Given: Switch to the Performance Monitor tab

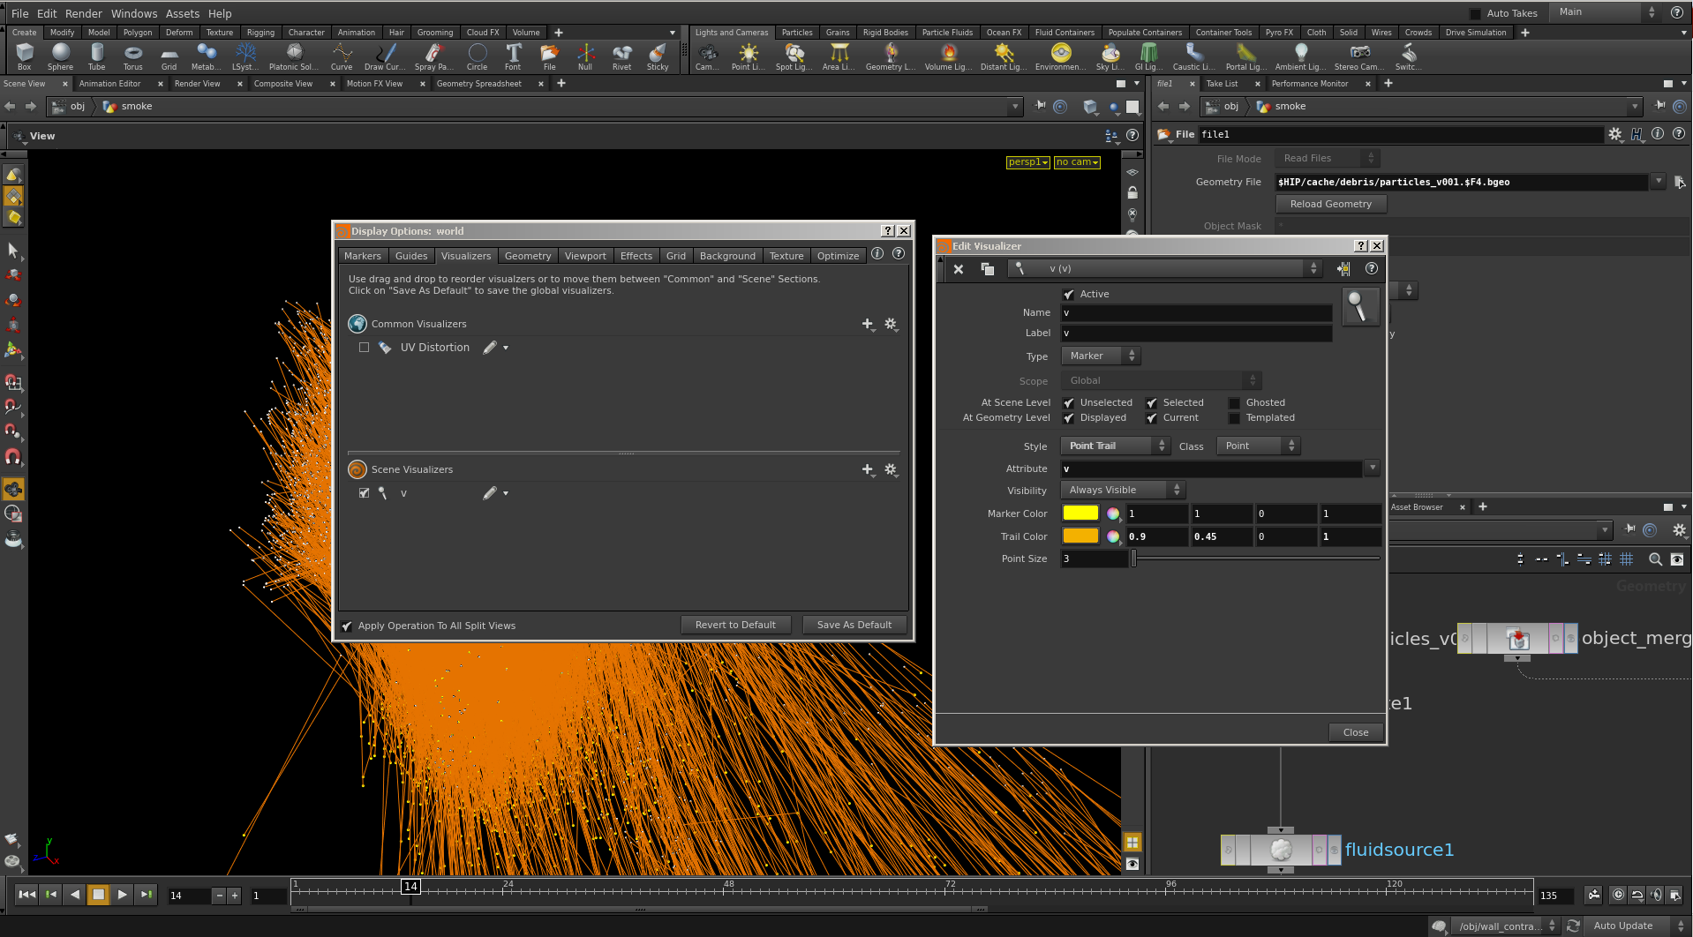Looking at the screenshot, I should coord(1310,84).
